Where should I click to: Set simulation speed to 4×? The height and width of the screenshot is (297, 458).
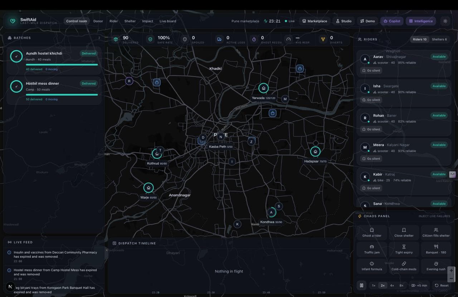pyautogui.click(x=392, y=286)
